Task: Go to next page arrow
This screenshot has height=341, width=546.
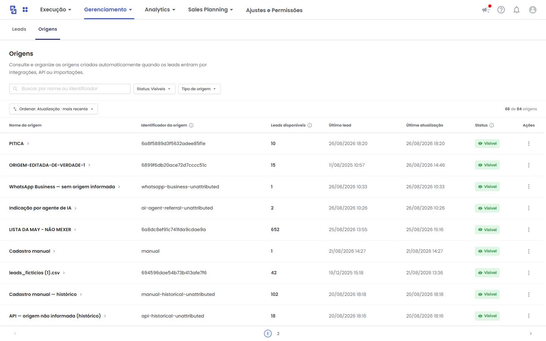Action: [530, 333]
